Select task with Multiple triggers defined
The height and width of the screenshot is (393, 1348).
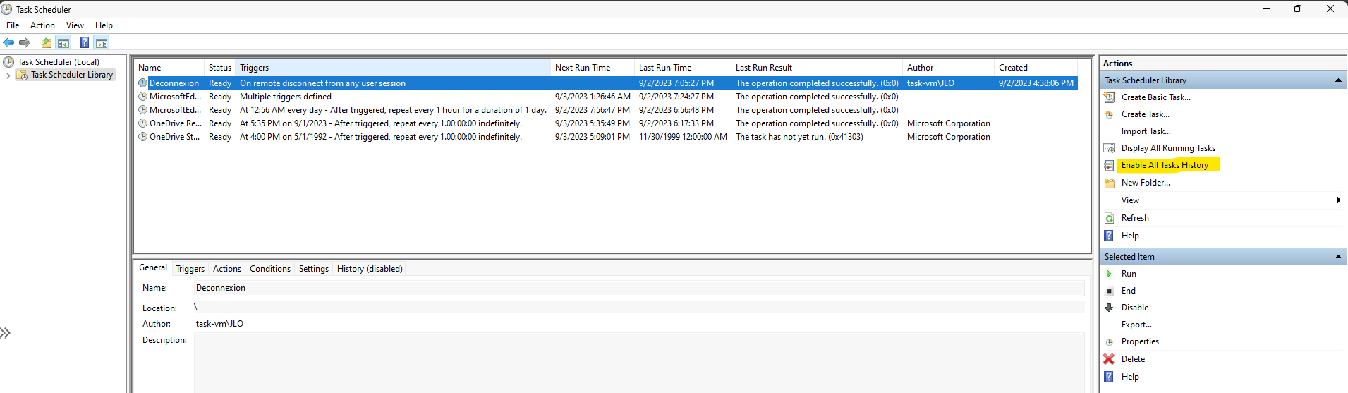click(606, 97)
